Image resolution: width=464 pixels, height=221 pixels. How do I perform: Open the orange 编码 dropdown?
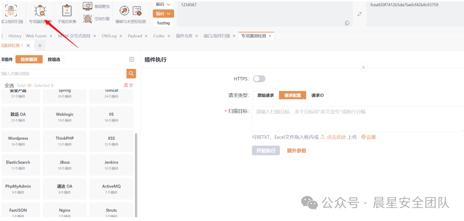(x=163, y=13)
